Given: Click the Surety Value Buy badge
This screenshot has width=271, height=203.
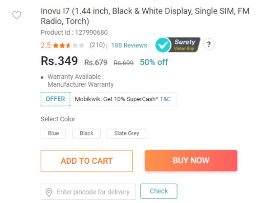Looking at the screenshot, I should tap(178, 45).
